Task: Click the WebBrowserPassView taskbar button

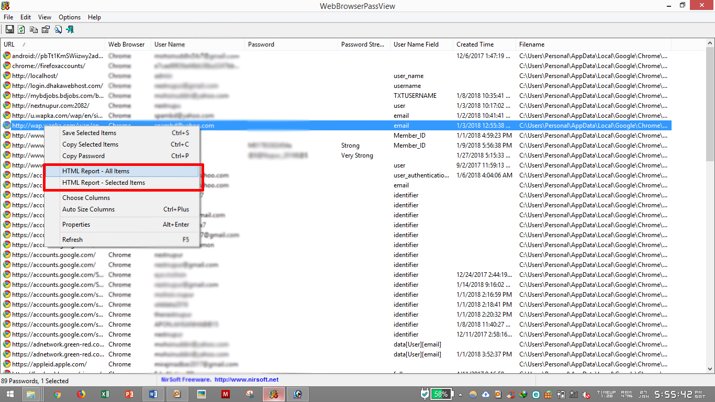Action: coord(274,394)
